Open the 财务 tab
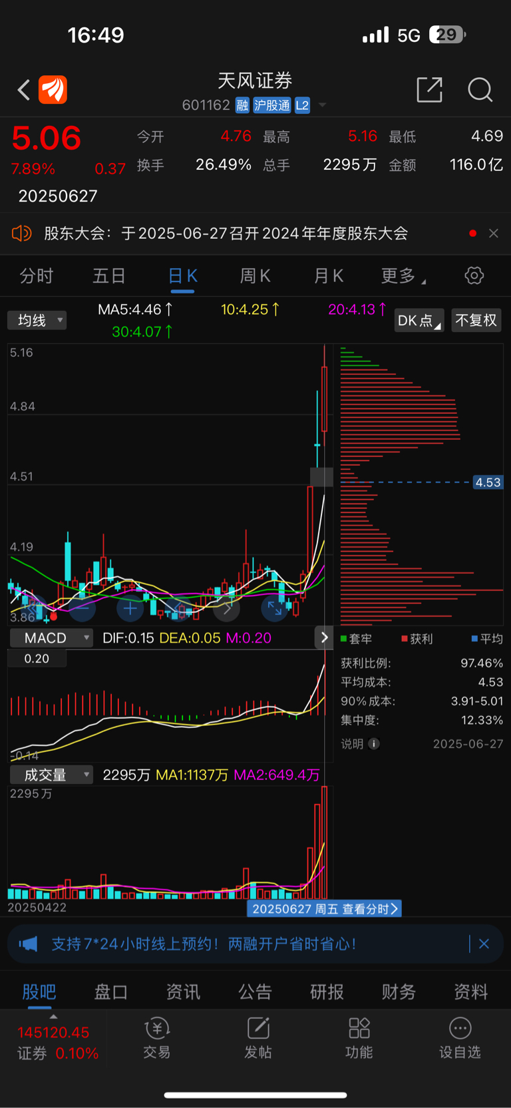This screenshot has height=1108, width=511. [399, 992]
